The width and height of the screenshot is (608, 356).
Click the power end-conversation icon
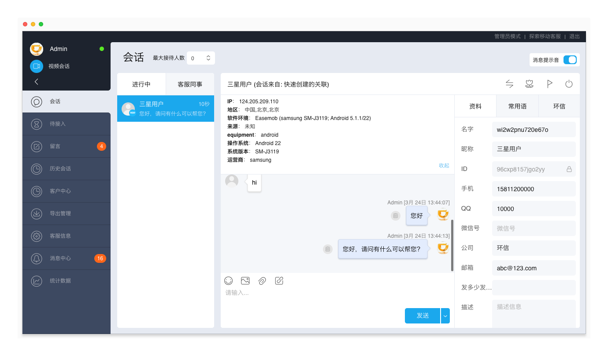click(569, 84)
